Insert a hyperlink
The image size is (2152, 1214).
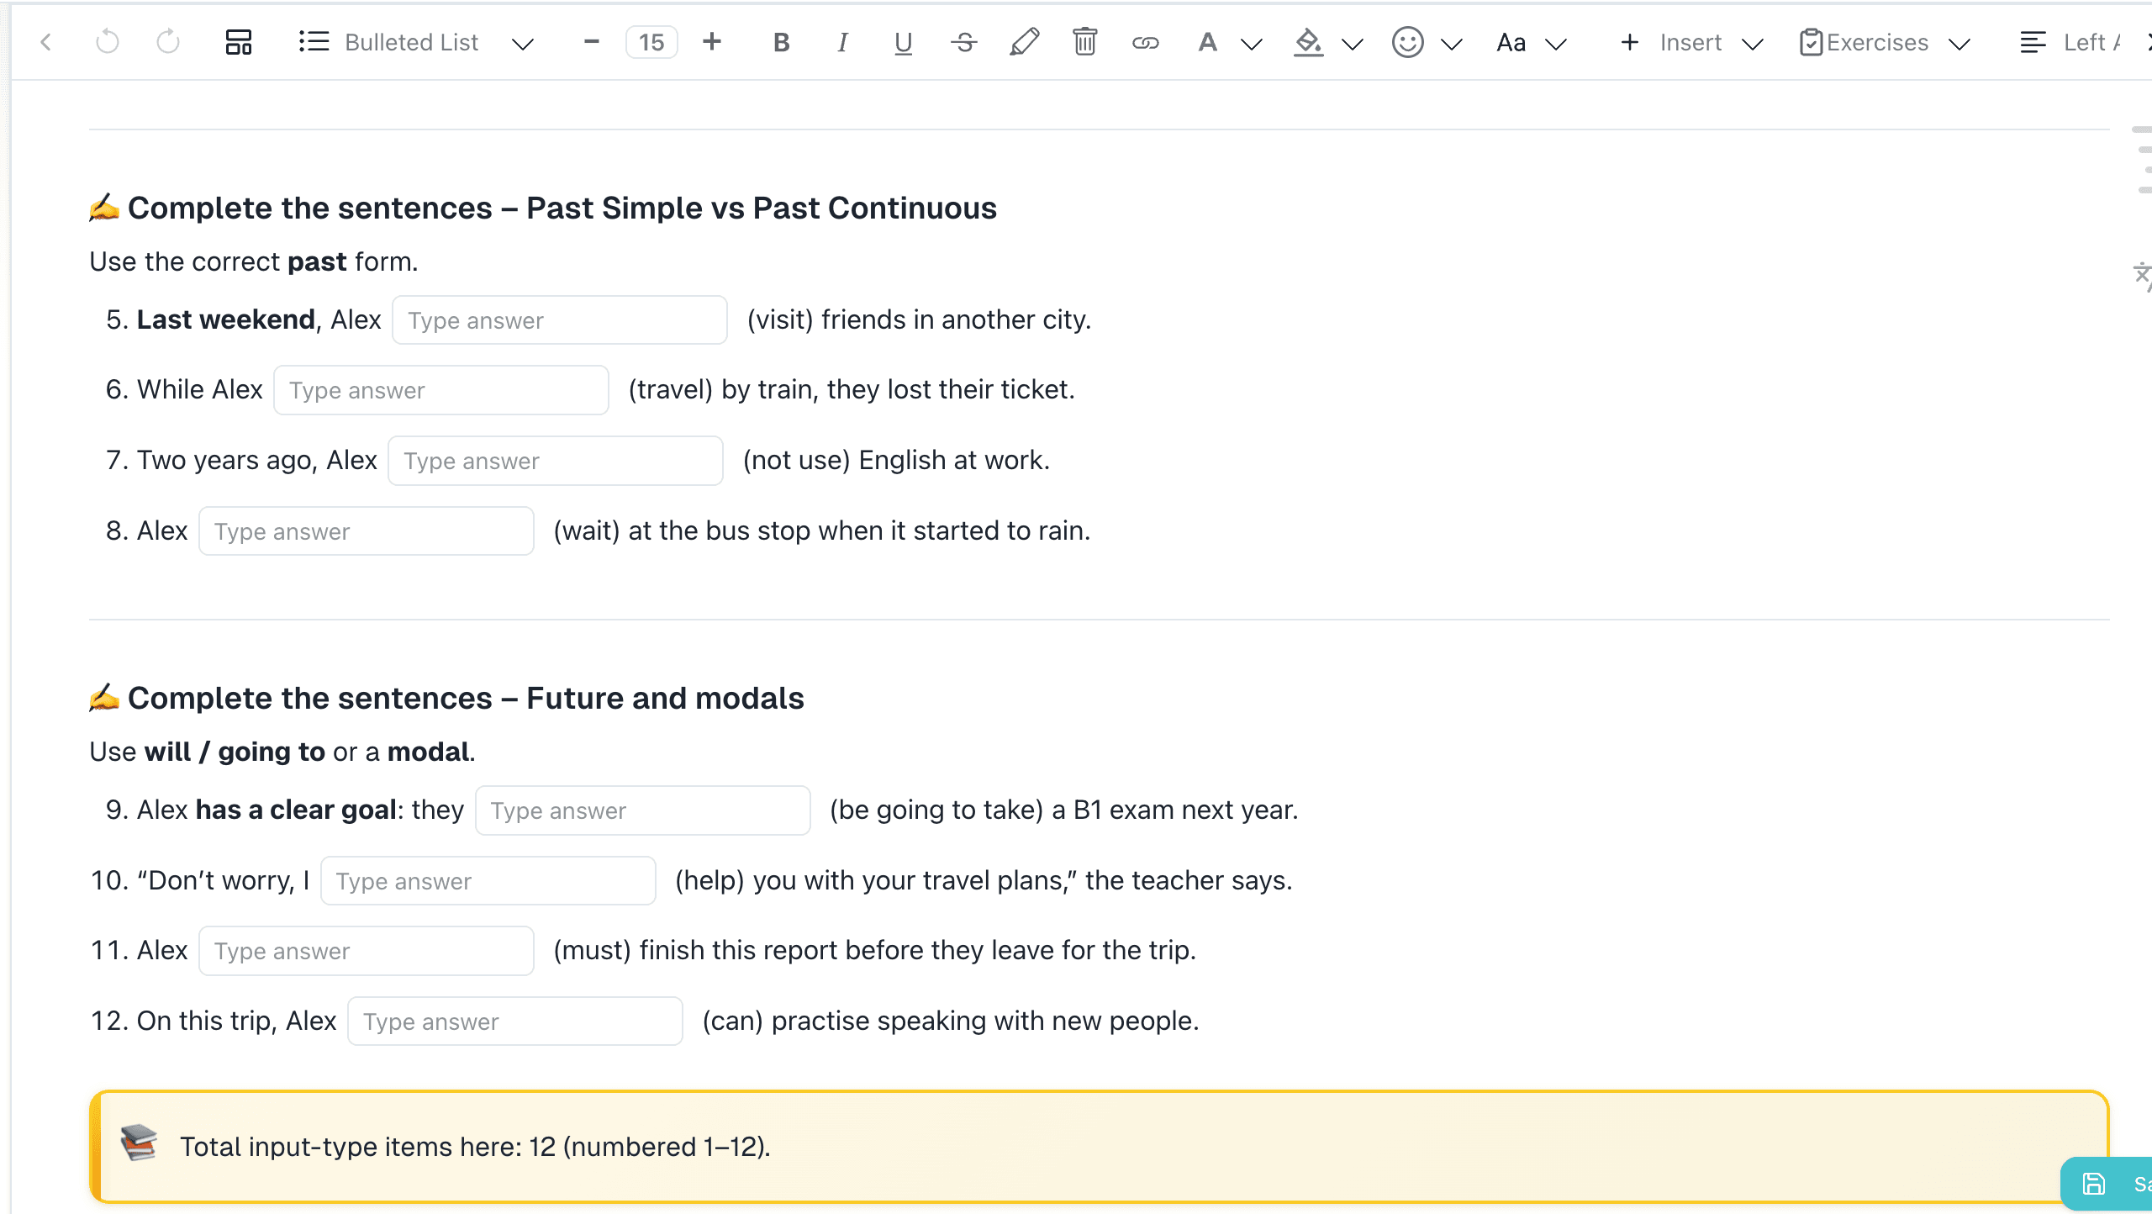[x=1146, y=42]
